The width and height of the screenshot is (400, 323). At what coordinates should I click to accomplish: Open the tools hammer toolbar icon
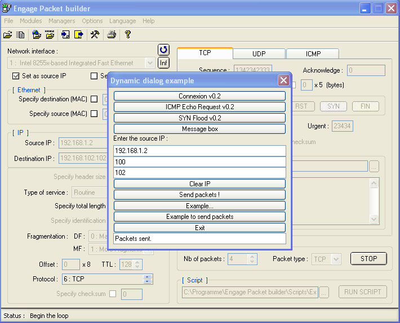click(x=95, y=34)
